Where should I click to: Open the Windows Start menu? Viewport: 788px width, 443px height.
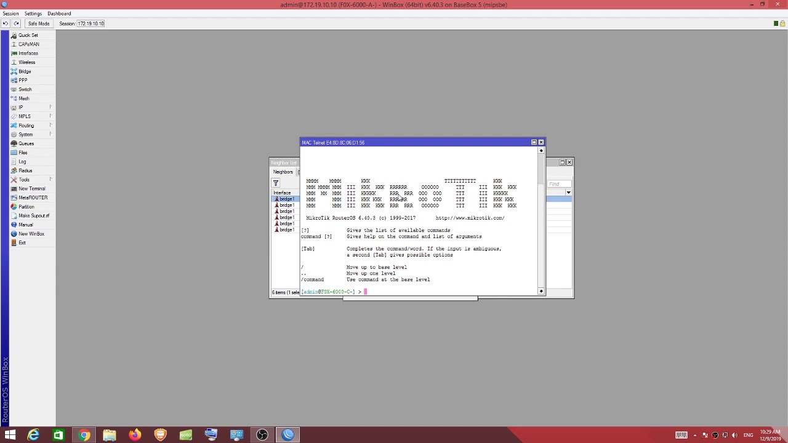click(10, 435)
